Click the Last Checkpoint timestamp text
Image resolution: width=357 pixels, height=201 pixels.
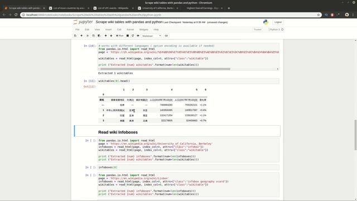pyautogui.click(x=185, y=22)
